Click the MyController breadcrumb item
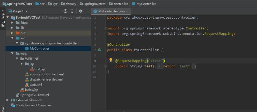Viewport: 257px width, 112px height. pyautogui.click(x=146, y=4)
